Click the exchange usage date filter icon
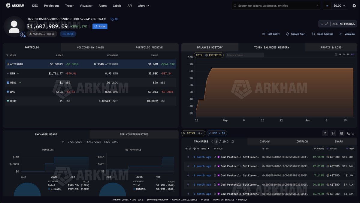Image resolution: width=360 pixels, height=203 pixels. click(63, 142)
